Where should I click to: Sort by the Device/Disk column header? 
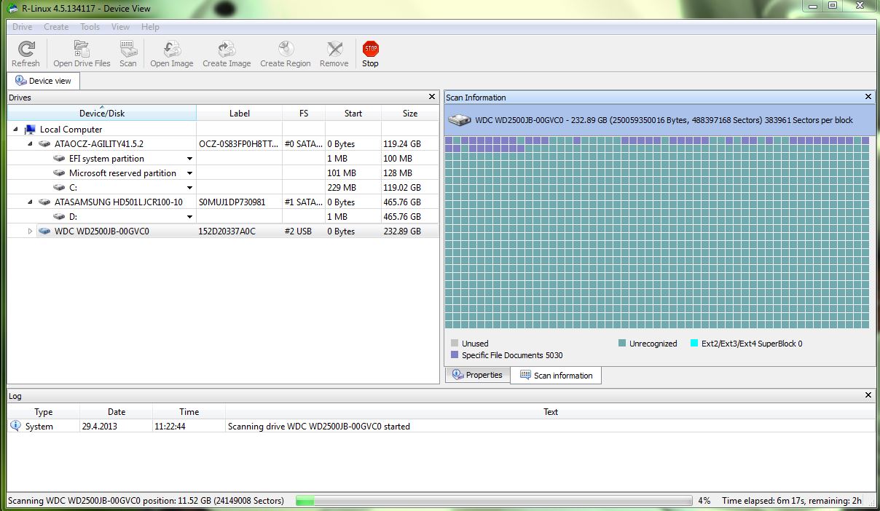click(x=102, y=113)
